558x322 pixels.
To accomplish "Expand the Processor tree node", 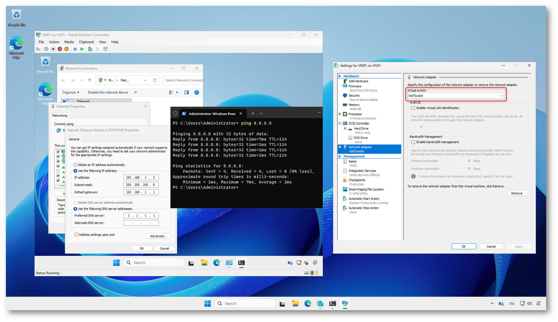I will coord(340,114).
